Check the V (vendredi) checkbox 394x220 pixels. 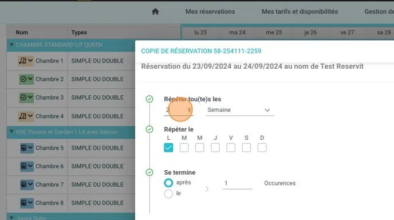(x=231, y=148)
